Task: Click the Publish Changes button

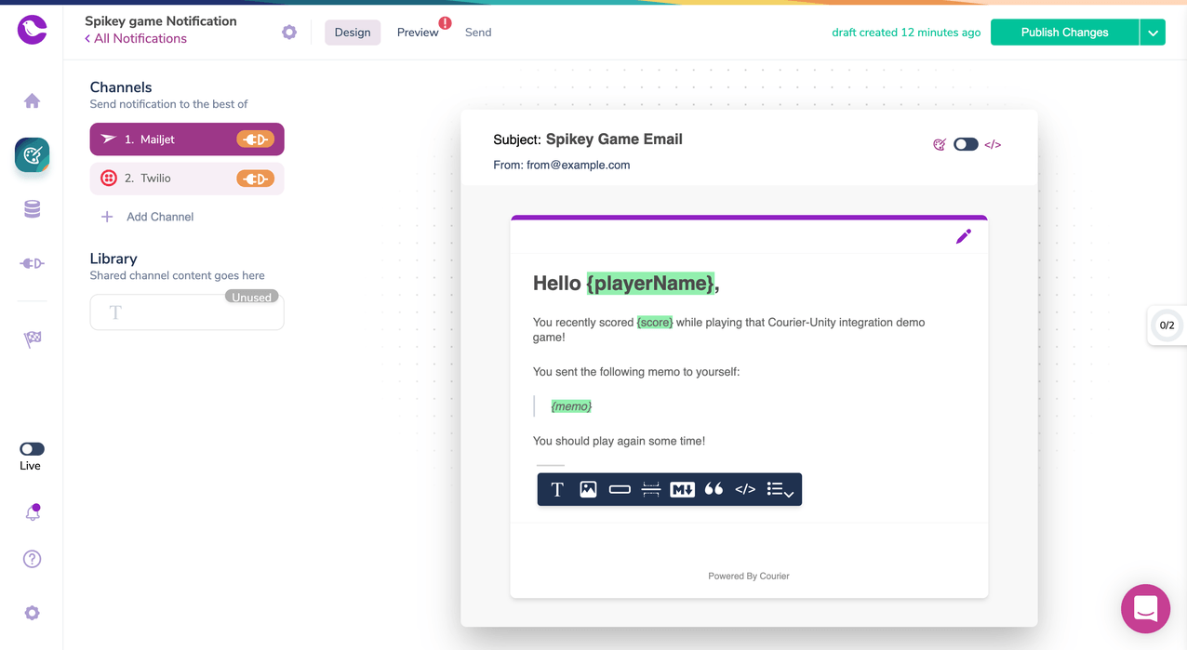Action: coord(1064,33)
